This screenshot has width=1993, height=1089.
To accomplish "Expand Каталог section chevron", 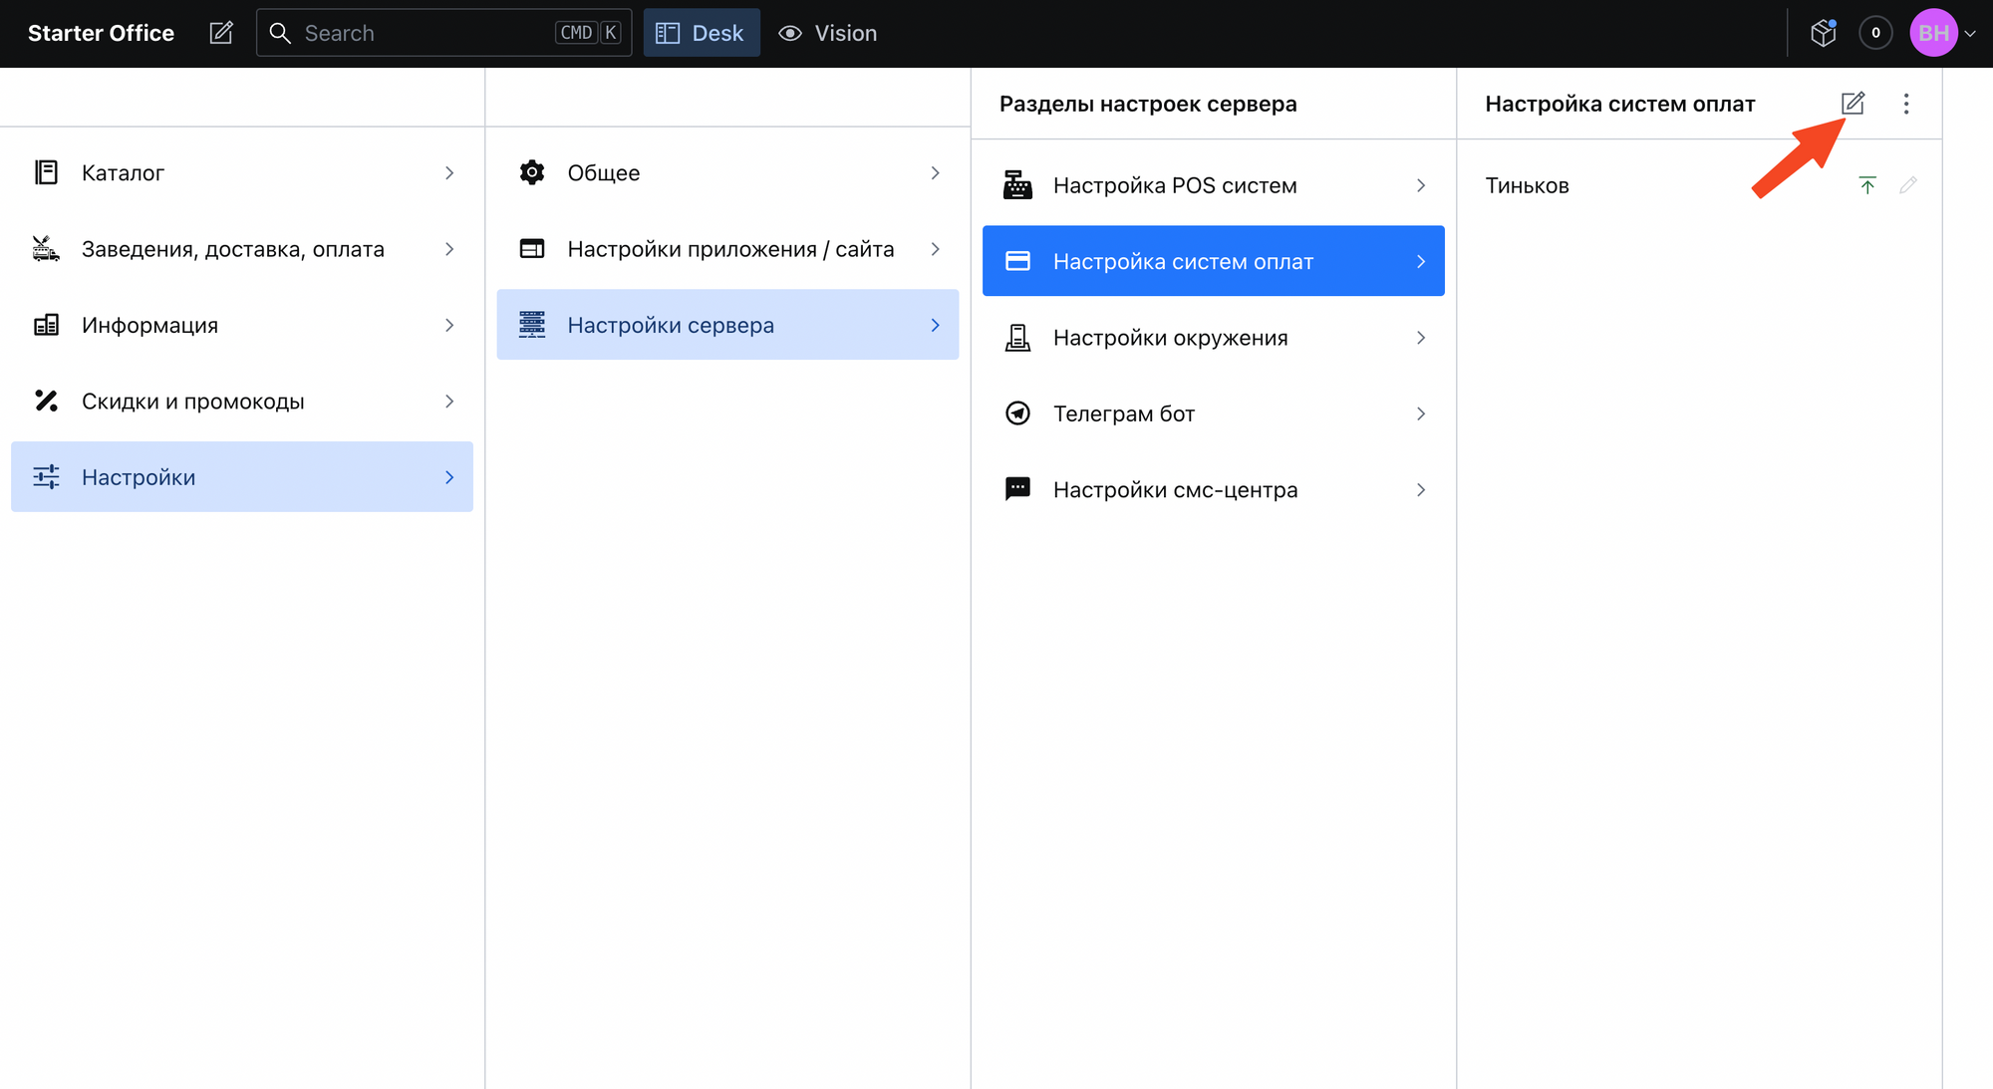I will tap(449, 173).
